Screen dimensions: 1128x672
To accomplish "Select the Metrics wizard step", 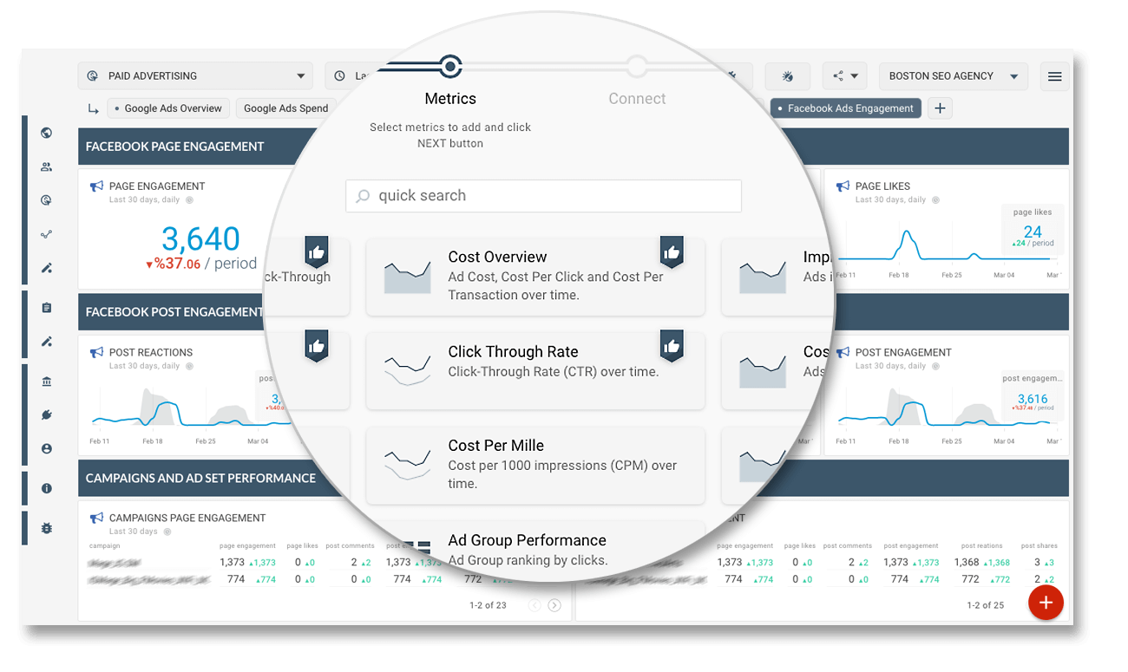I will (450, 99).
